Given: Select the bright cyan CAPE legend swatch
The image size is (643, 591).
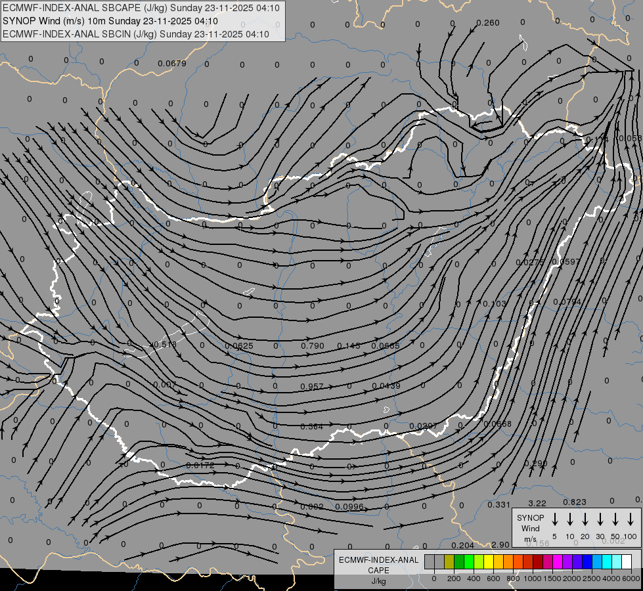Looking at the screenshot, I should click(x=607, y=561).
